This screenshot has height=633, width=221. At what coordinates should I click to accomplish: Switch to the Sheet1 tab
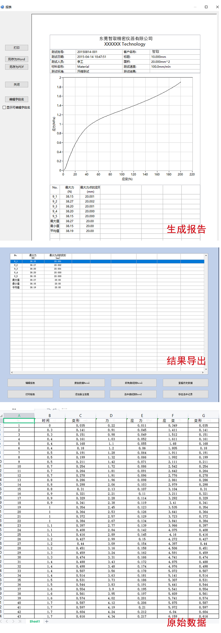34,621
